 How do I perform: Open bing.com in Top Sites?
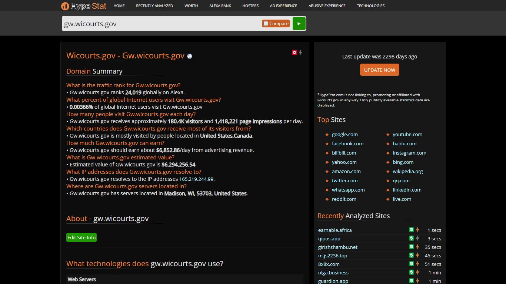click(x=403, y=162)
